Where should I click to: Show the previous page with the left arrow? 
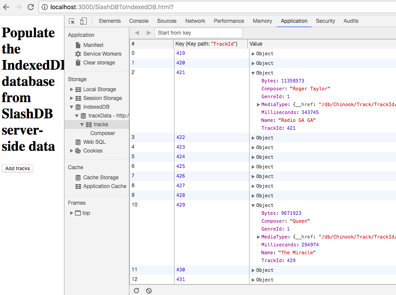(x=137, y=33)
